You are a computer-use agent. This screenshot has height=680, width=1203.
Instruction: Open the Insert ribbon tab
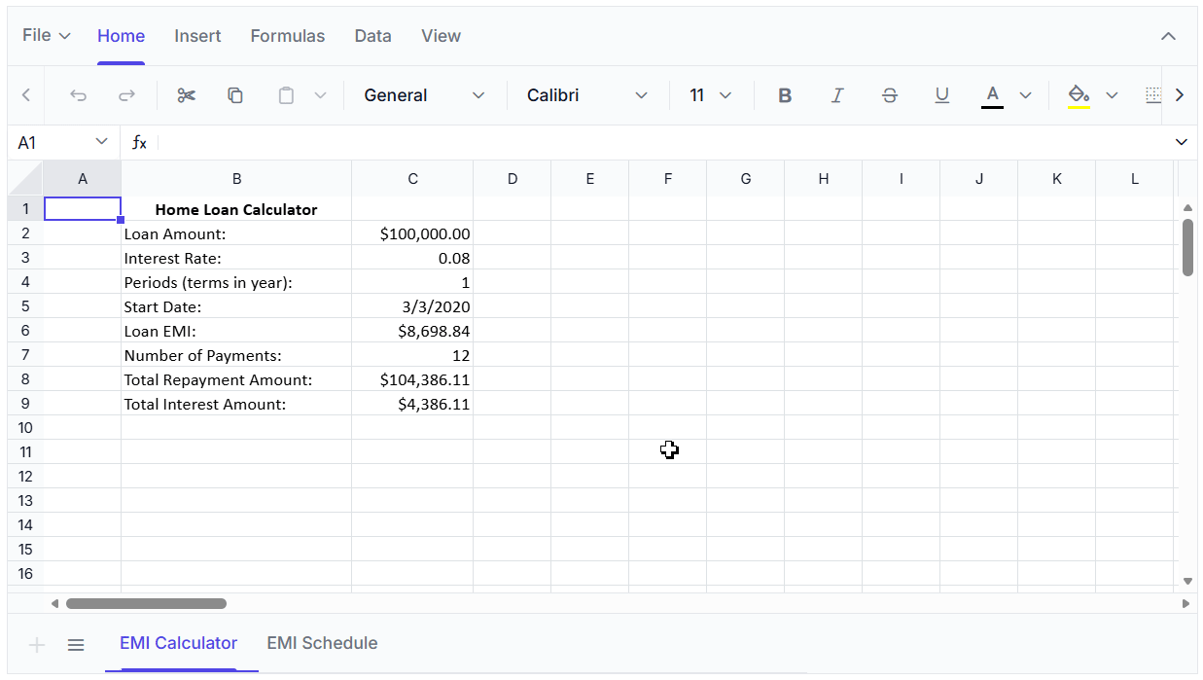pyautogui.click(x=197, y=36)
